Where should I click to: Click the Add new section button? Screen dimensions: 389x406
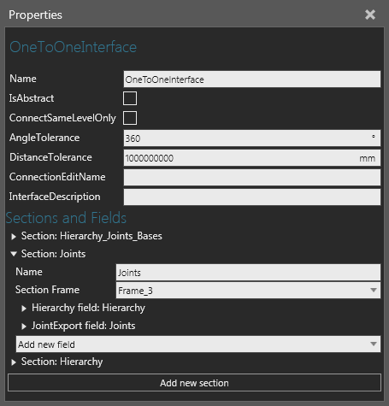tap(194, 383)
